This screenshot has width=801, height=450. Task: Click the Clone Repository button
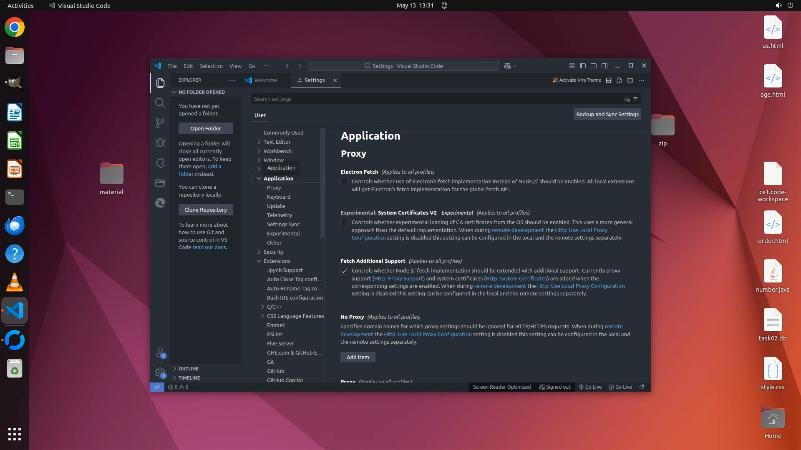205,210
